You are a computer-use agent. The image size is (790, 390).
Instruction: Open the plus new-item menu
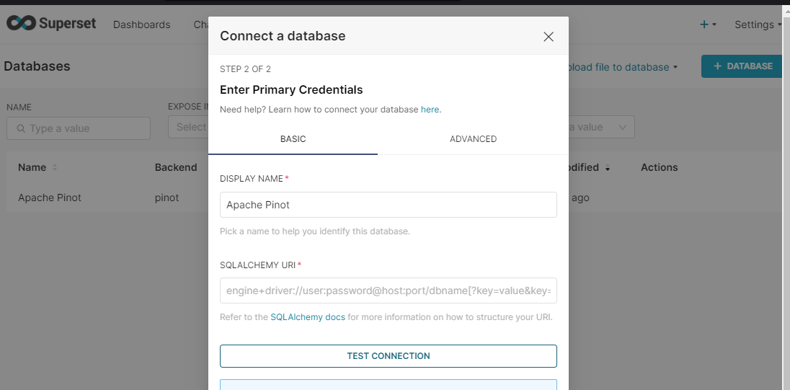point(707,25)
